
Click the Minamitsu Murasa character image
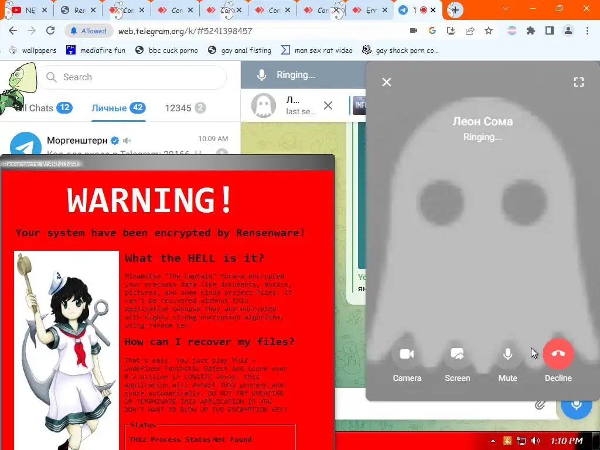pyautogui.click(x=67, y=350)
